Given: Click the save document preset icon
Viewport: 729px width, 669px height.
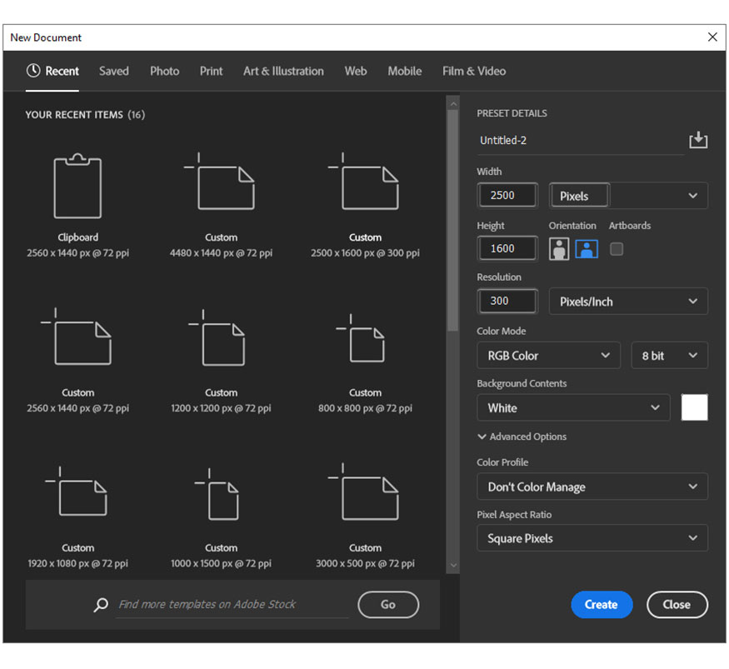Looking at the screenshot, I should pyautogui.click(x=698, y=140).
